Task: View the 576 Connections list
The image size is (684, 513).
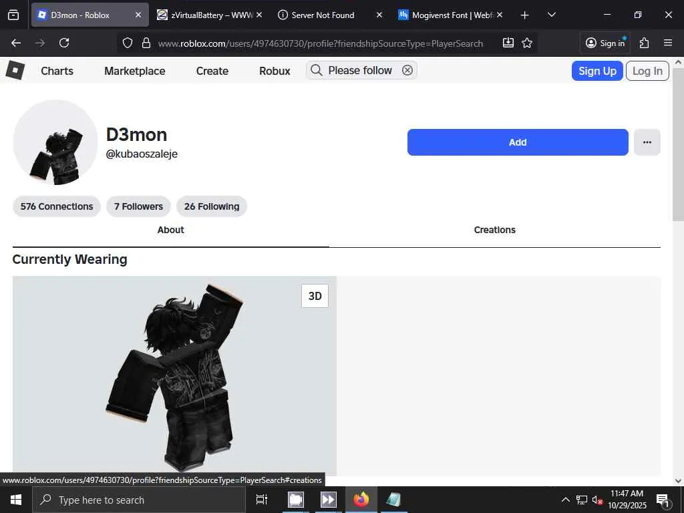Action: click(x=57, y=206)
